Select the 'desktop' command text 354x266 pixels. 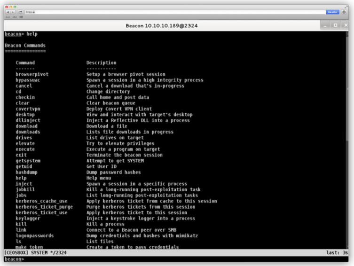[25, 115]
